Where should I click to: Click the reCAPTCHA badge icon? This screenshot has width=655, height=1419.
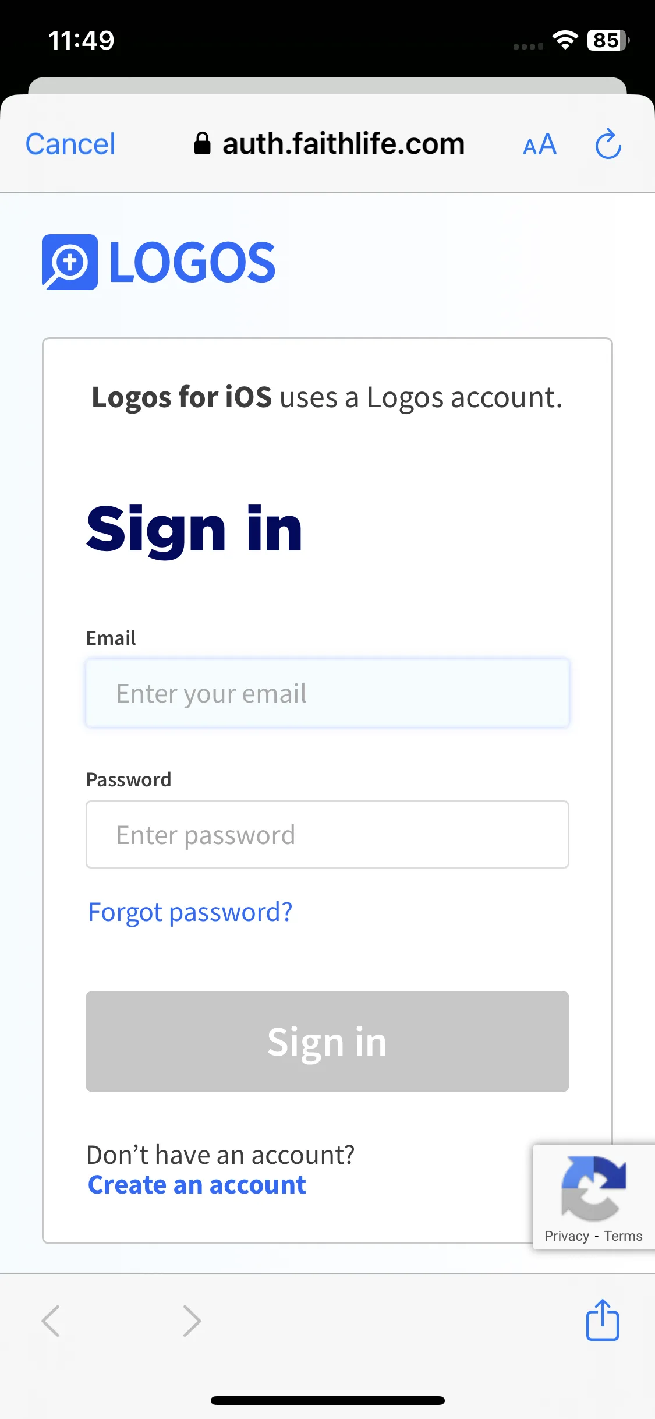[x=593, y=1188]
